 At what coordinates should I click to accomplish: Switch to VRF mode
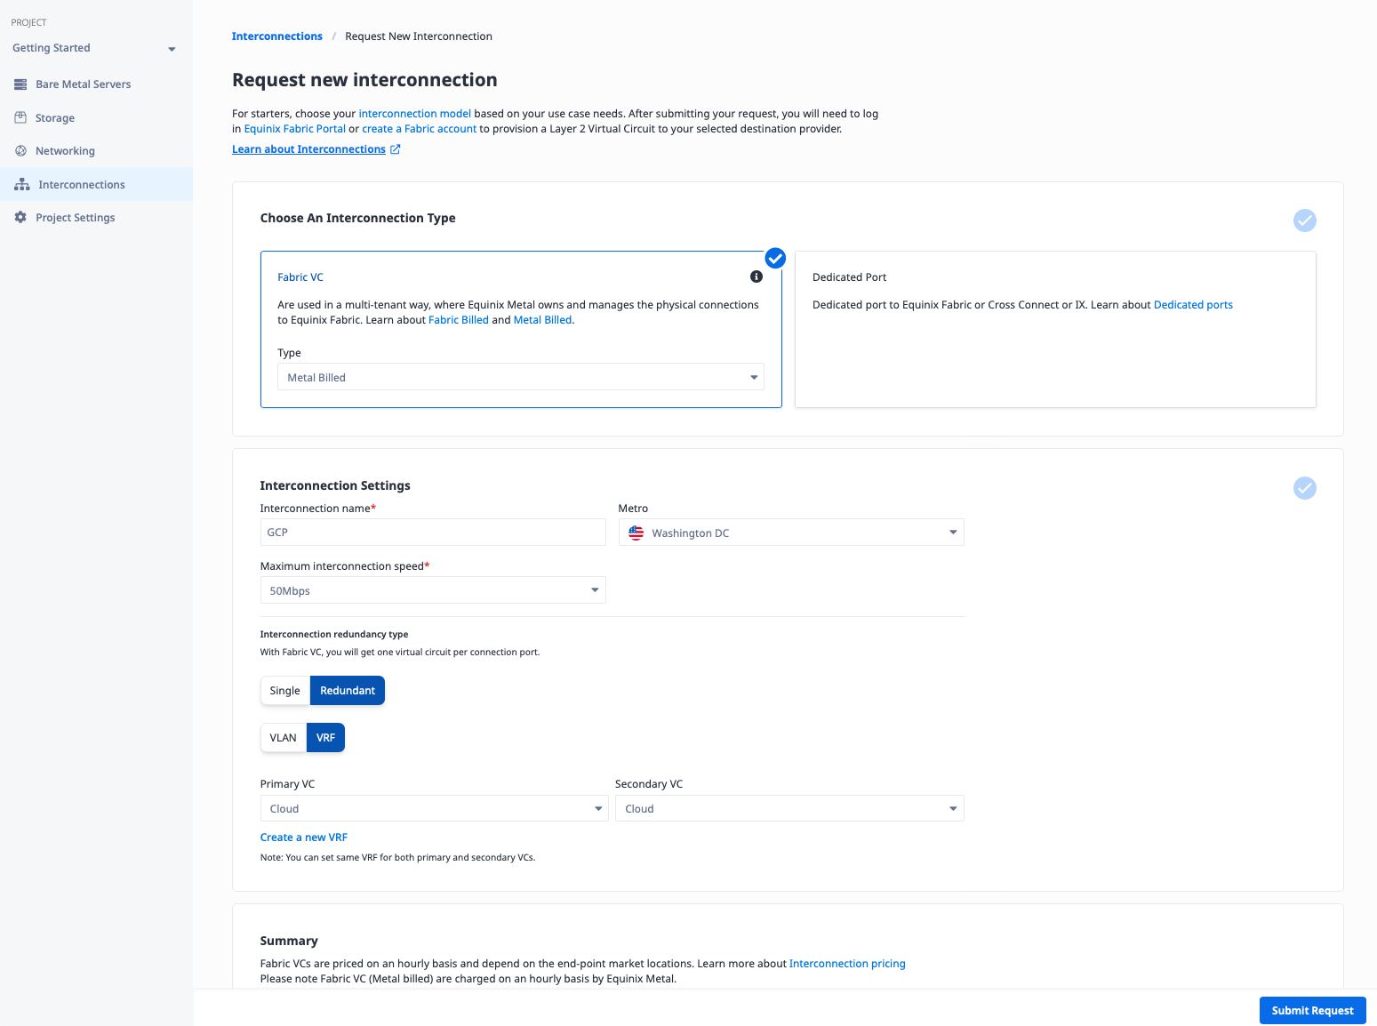[x=325, y=738]
